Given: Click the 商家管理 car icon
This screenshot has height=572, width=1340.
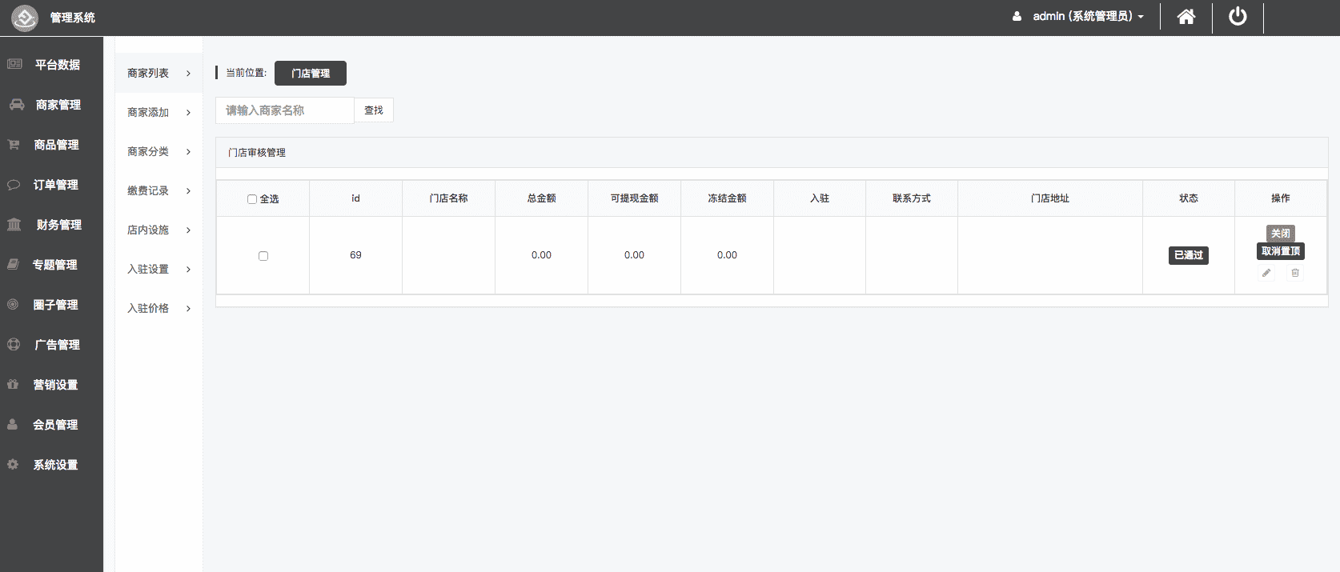Looking at the screenshot, I should pyautogui.click(x=17, y=104).
